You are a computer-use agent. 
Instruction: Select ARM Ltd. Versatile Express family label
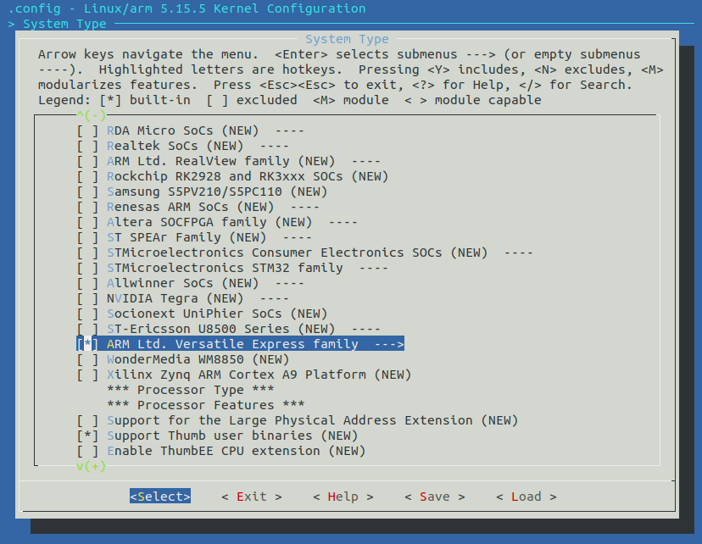click(232, 344)
